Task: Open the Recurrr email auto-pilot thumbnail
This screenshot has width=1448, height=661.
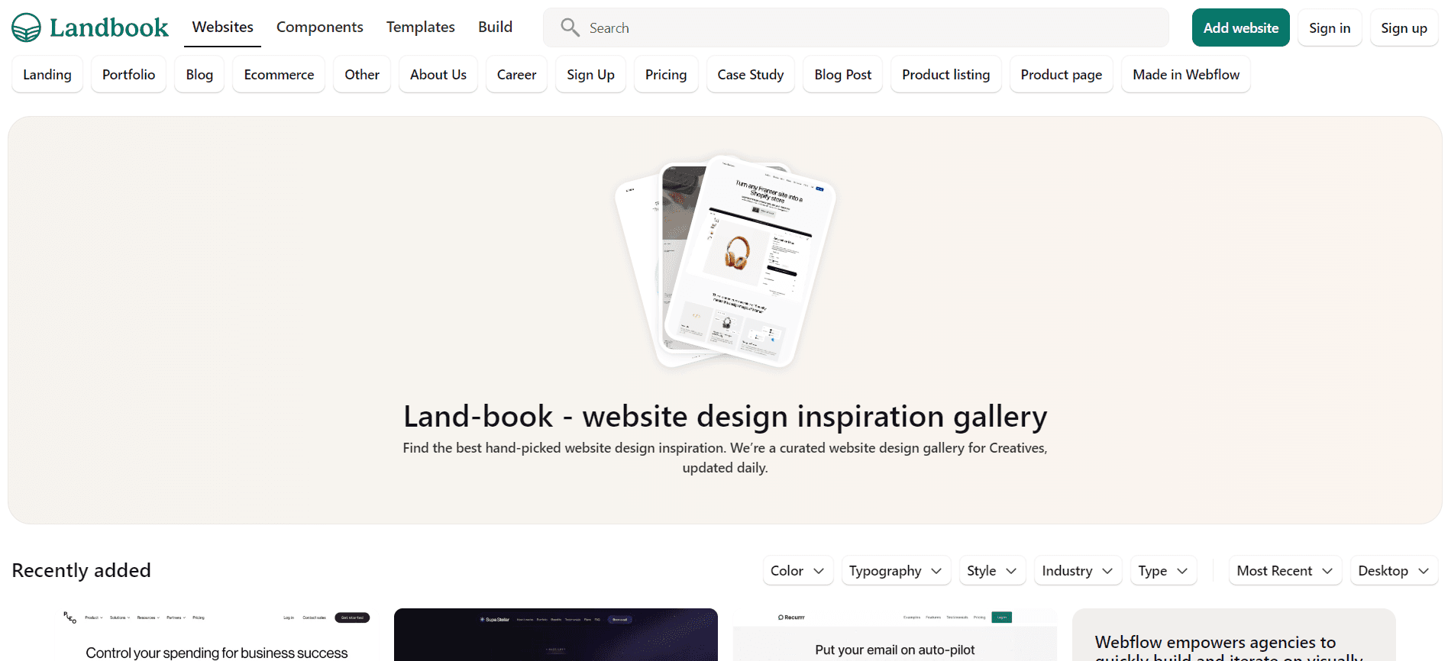Action: 895,634
